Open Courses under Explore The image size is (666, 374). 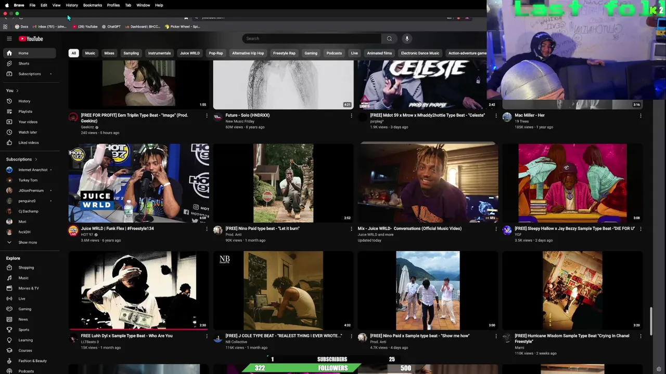pyautogui.click(x=29, y=351)
